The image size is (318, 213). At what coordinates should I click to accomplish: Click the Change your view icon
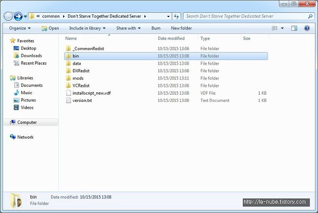[x=275, y=28]
